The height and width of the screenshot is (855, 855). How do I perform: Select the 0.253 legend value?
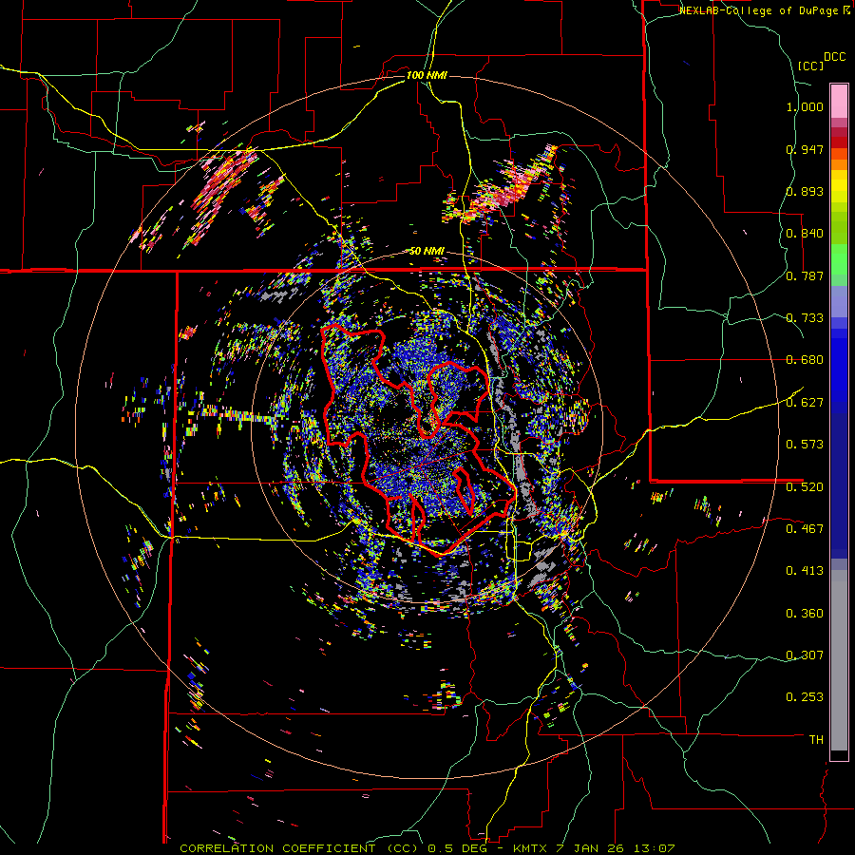coord(805,697)
